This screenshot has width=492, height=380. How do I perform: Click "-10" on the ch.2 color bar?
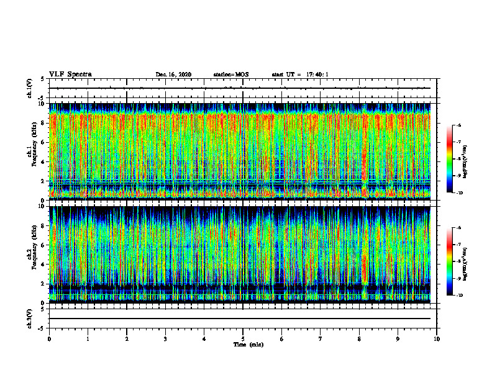(459, 296)
